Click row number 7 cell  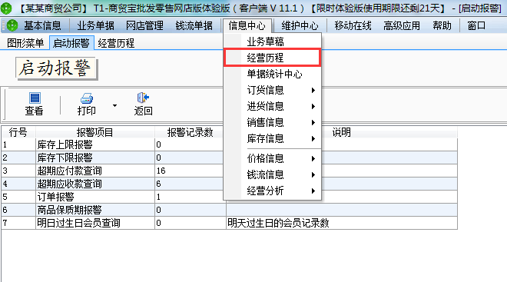(x=18, y=223)
